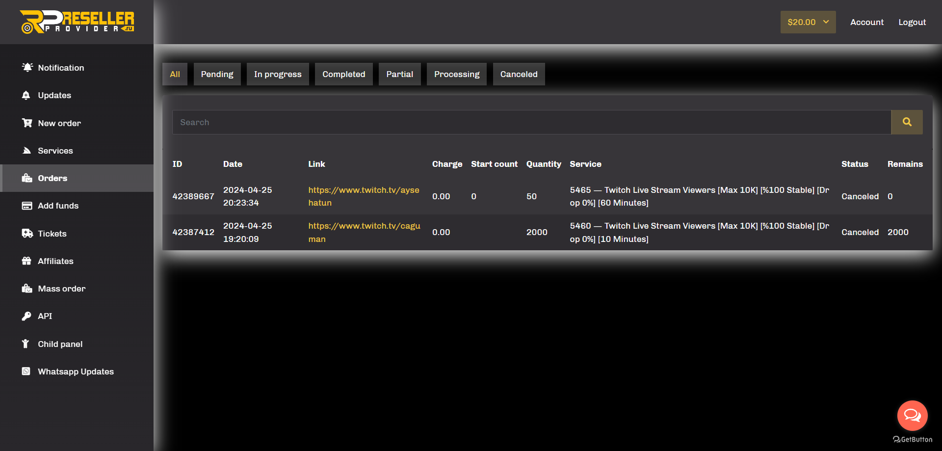Viewport: 942px width, 451px height.
Task: Click the Mass order icon
Action: [x=27, y=289]
